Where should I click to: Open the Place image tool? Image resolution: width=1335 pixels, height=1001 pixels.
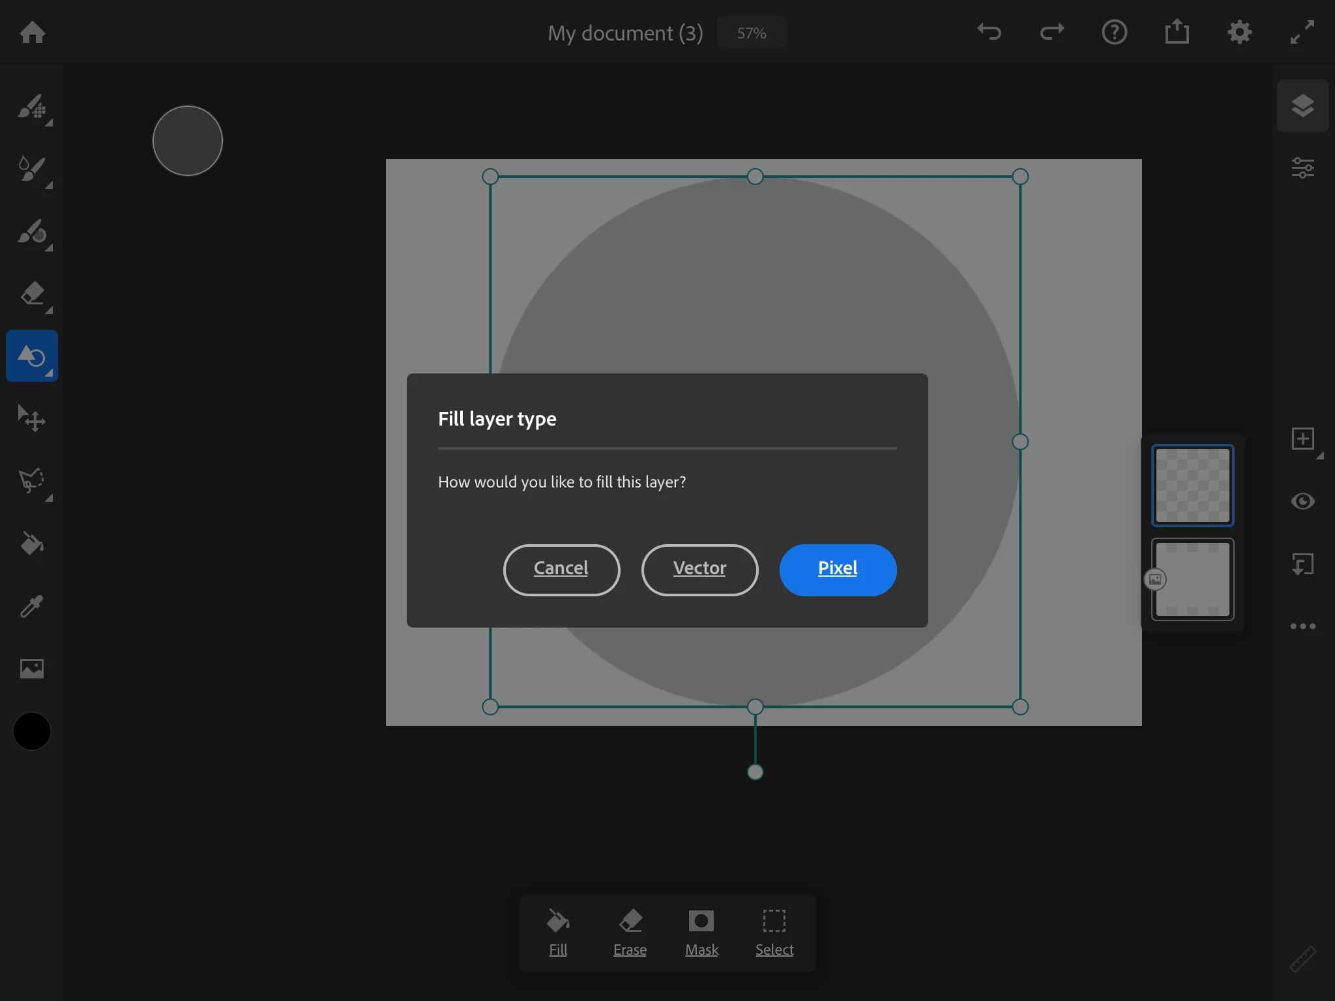click(31, 669)
